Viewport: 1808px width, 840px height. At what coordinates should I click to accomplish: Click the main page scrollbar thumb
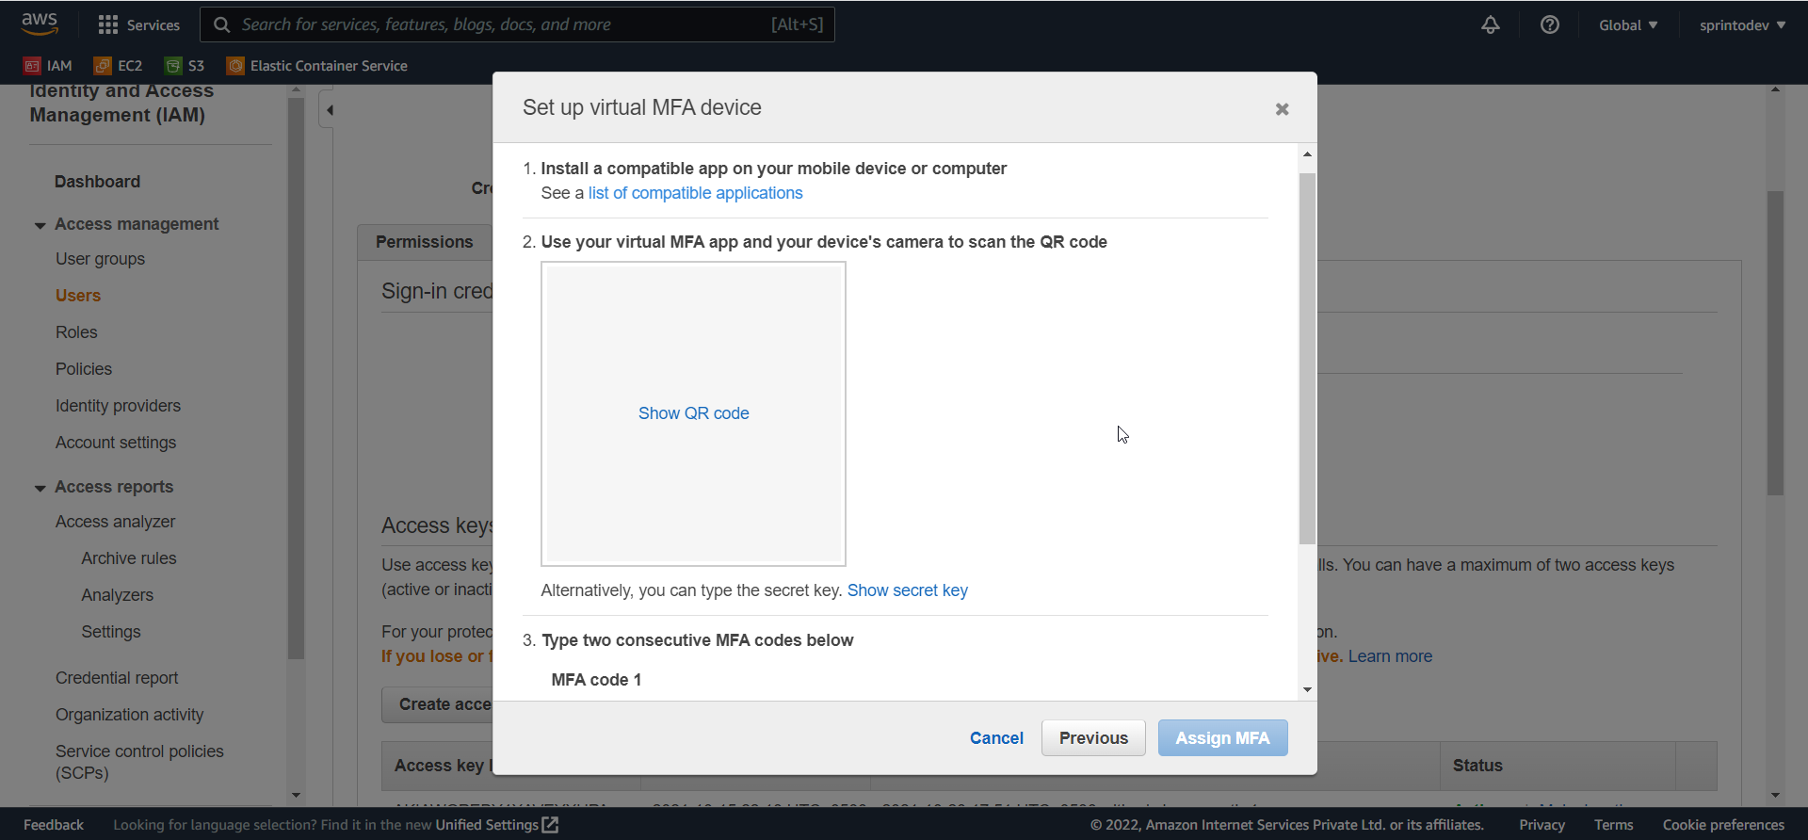(x=1775, y=344)
